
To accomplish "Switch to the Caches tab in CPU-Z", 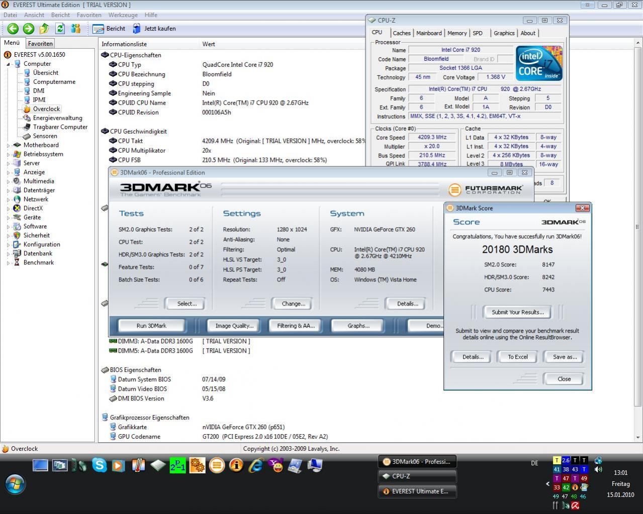I will (401, 33).
